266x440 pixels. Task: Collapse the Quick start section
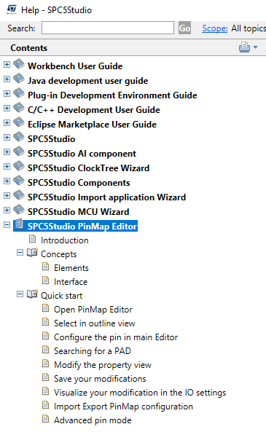pyautogui.click(x=20, y=294)
